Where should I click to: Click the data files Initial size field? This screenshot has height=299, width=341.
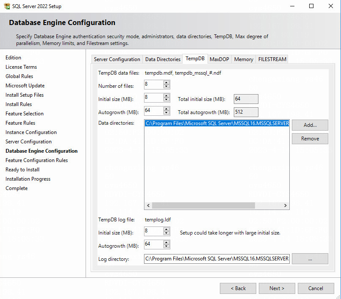pos(154,98)
